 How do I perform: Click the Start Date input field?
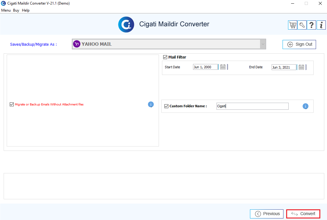[205, 67]
